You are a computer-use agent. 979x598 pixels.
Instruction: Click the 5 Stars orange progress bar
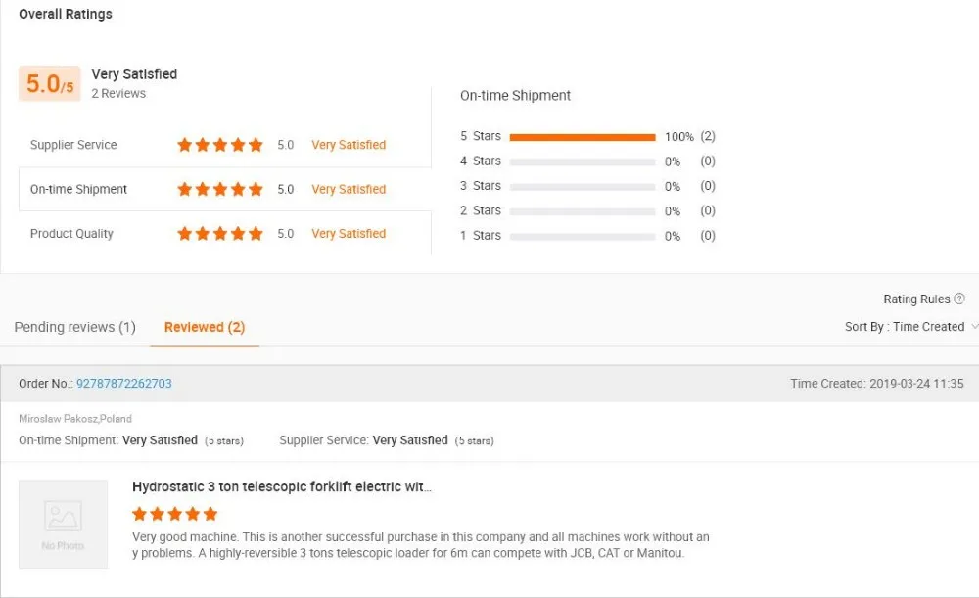583,137
